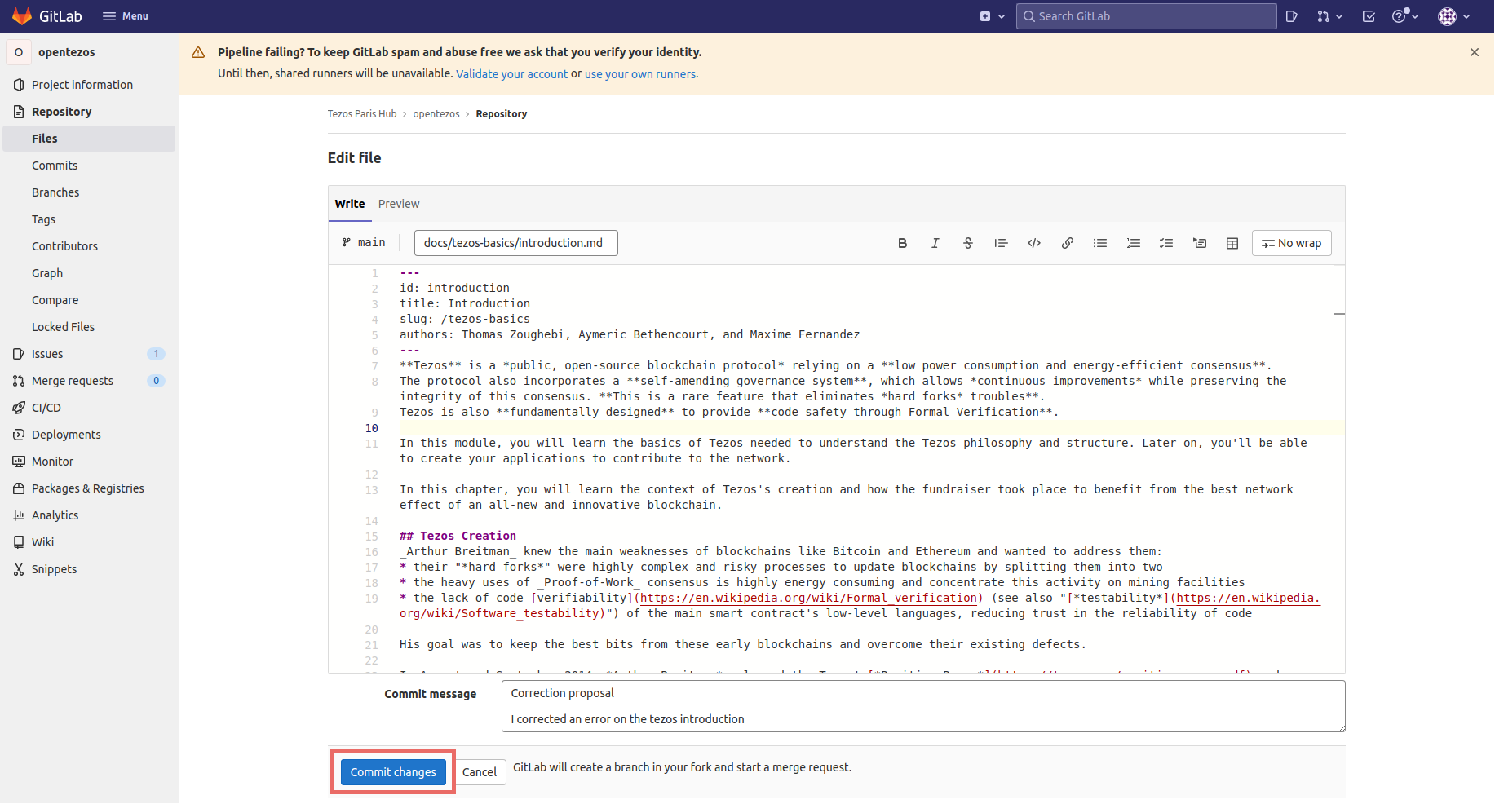The height and width of the screenshot is (804, 1495).
Task: Add a numbered list
Action: coord(1133,243)
